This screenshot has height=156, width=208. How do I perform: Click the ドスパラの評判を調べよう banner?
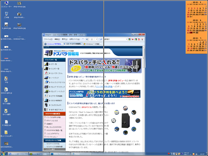pos(104,94)
